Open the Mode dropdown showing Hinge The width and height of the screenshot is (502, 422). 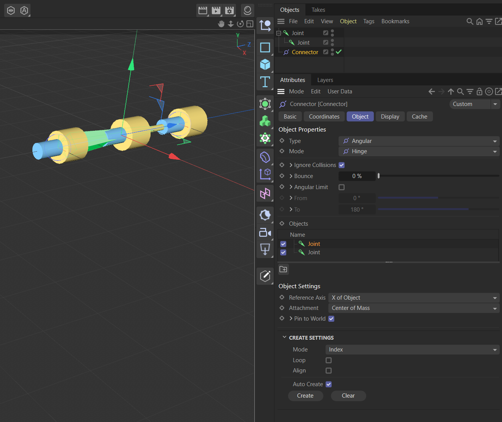(419, 151)
